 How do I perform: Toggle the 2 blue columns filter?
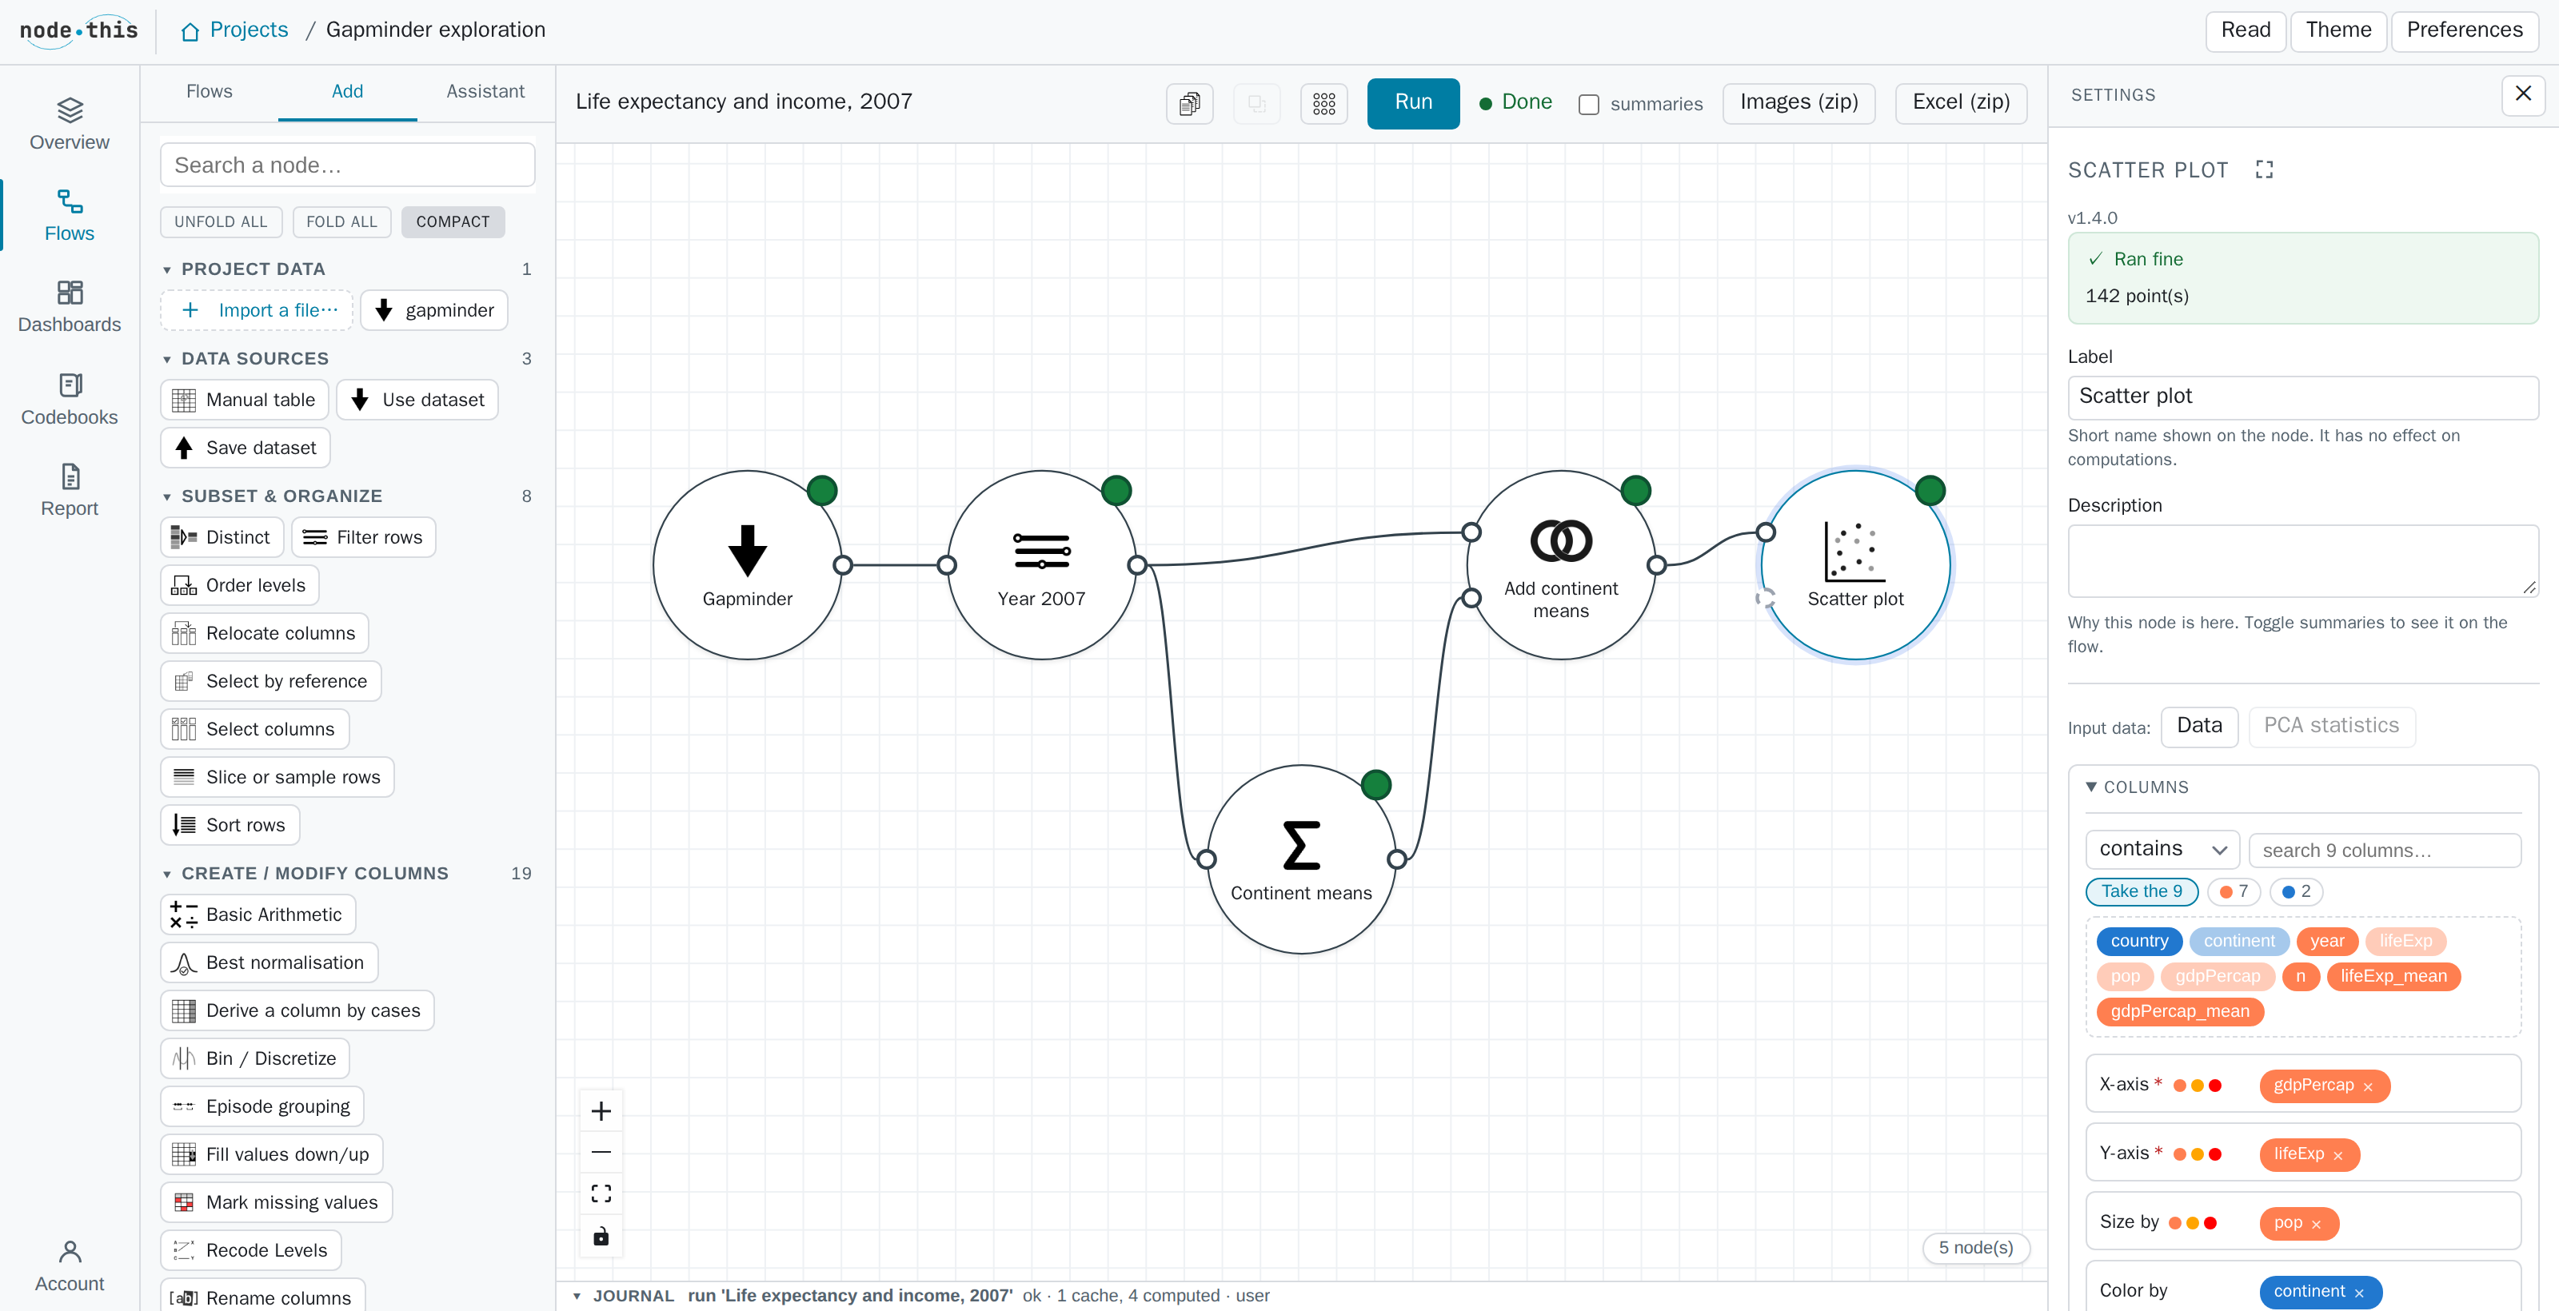[x=2296, y=891]
